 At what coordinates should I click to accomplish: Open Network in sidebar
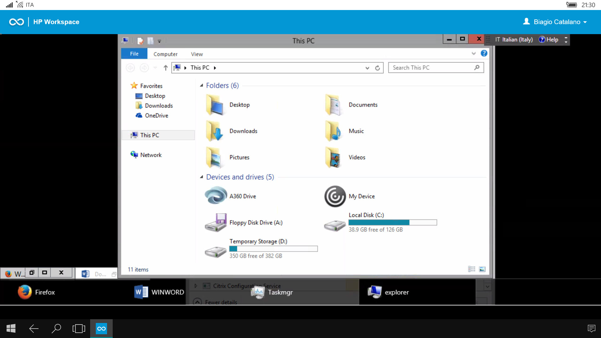tap(150, 154)
